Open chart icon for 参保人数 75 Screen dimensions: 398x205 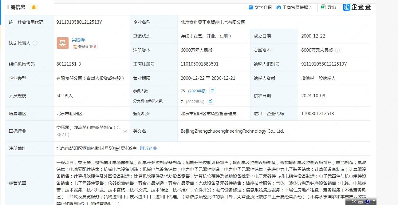coord(212,90)
